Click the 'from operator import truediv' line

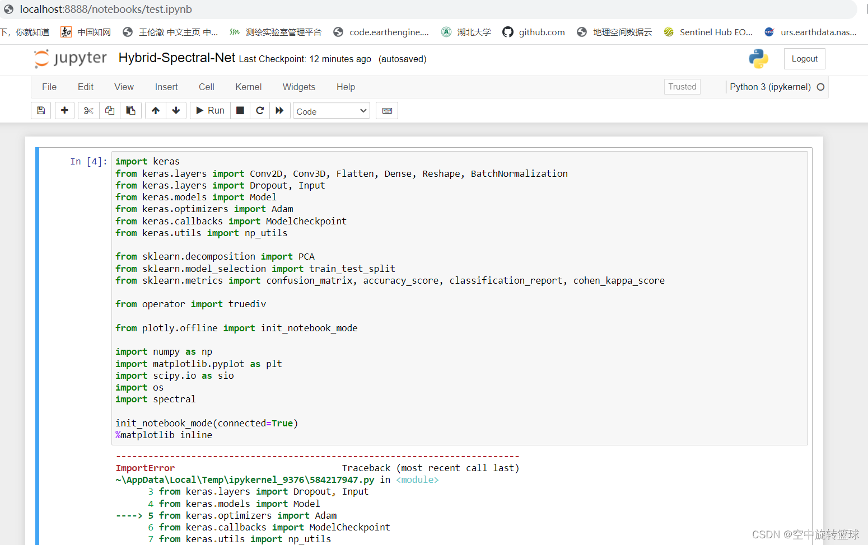(x=190, y=304)
